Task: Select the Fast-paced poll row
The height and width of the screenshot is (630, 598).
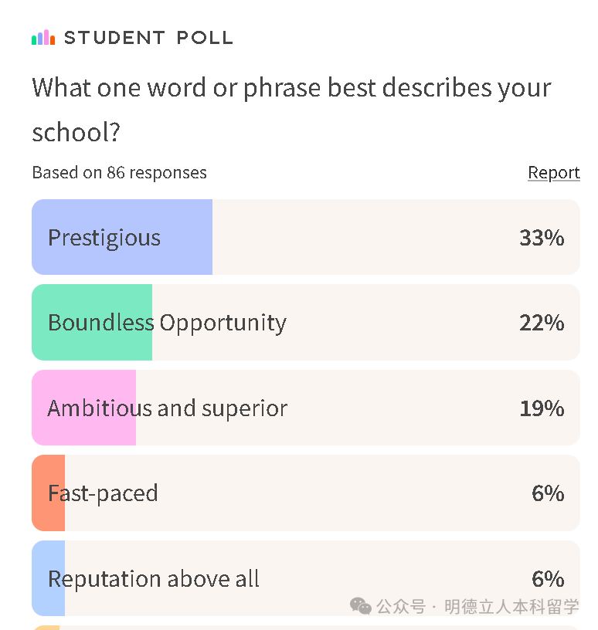Action: (306, 493)
